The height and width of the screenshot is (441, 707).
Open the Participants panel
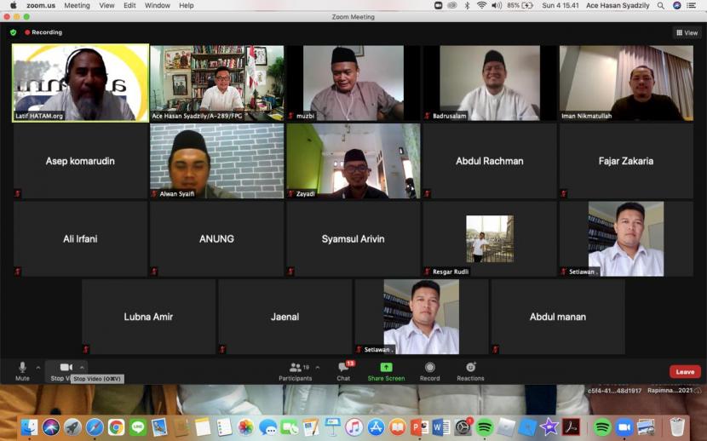point(295,370)
